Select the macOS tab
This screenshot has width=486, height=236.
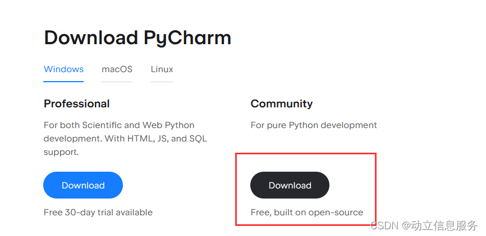[x=117, y=69]
